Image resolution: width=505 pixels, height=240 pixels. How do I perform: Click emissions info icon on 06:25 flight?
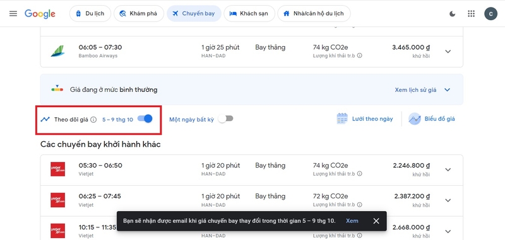pyautogui.click(x=359, y=205)
